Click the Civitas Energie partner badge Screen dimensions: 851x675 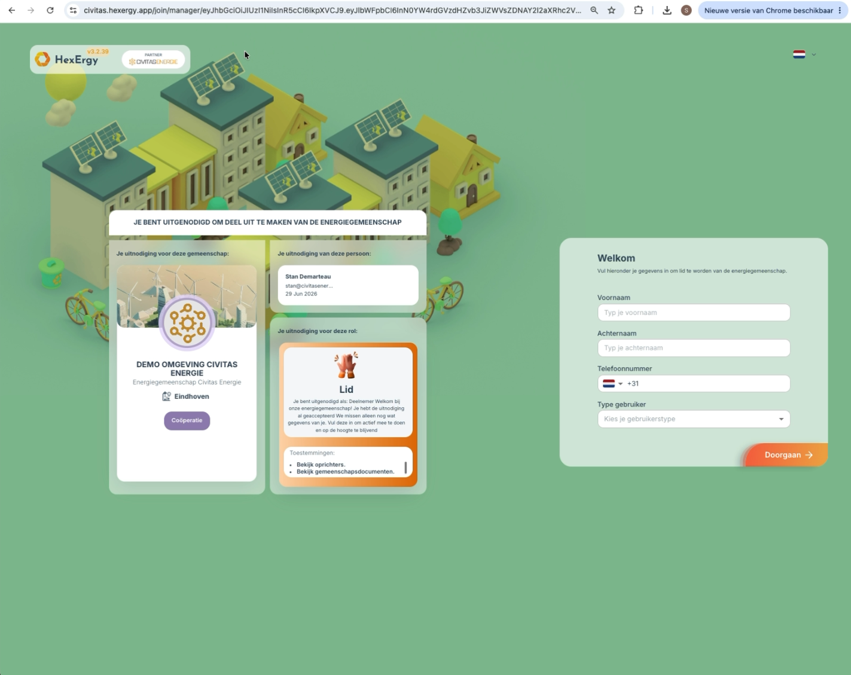(154, 59)
